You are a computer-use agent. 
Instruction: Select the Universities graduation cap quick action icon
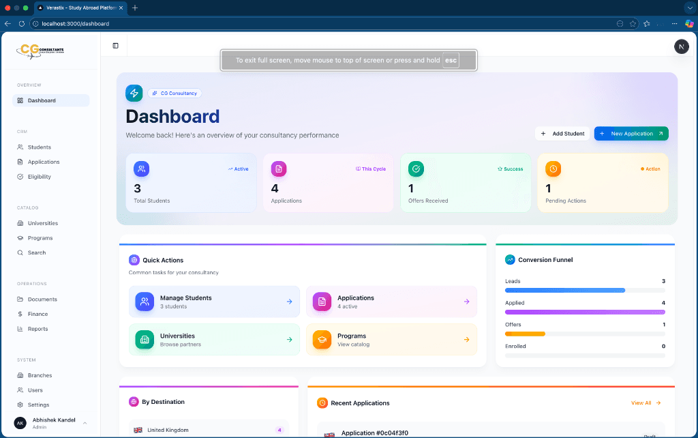coord(144,339)
